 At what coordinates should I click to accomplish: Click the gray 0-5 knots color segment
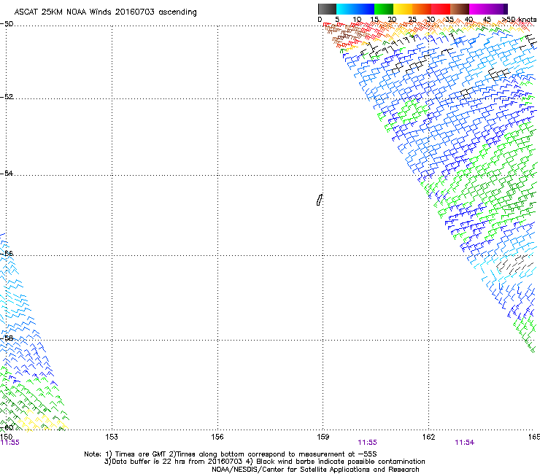tap(327, 9)
